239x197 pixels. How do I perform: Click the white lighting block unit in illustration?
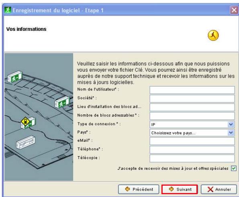pyautogui.click(x=26, y=142)
